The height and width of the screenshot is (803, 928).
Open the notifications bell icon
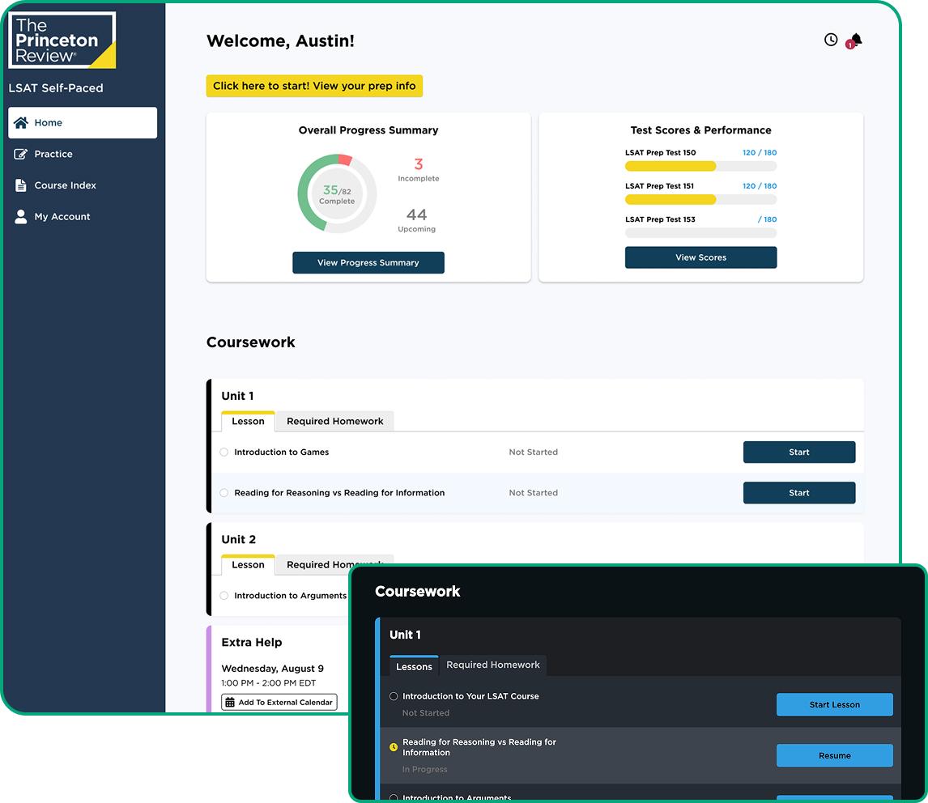click(855, 40)
